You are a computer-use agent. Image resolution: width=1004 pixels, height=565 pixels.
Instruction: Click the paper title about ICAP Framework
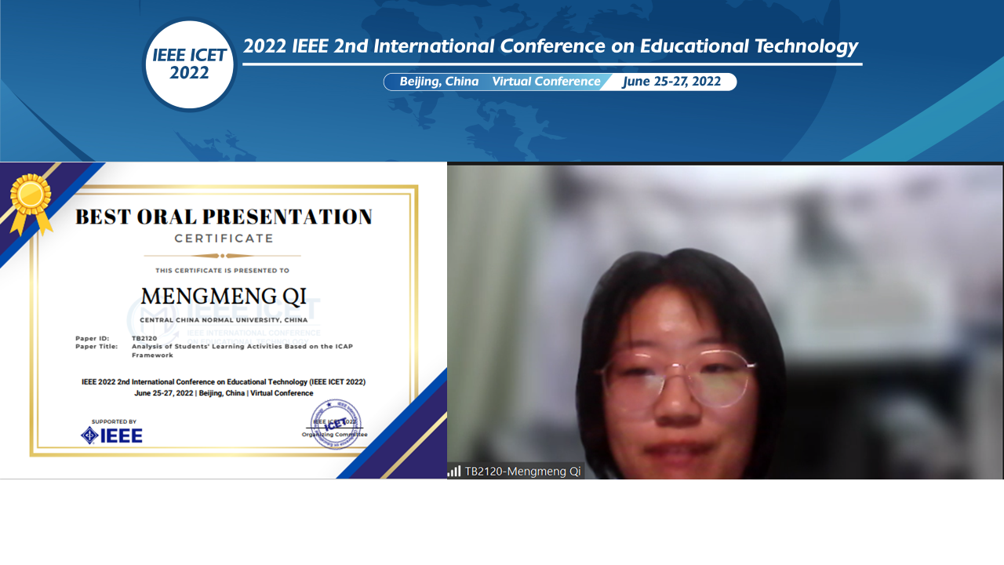coord(242,351)
